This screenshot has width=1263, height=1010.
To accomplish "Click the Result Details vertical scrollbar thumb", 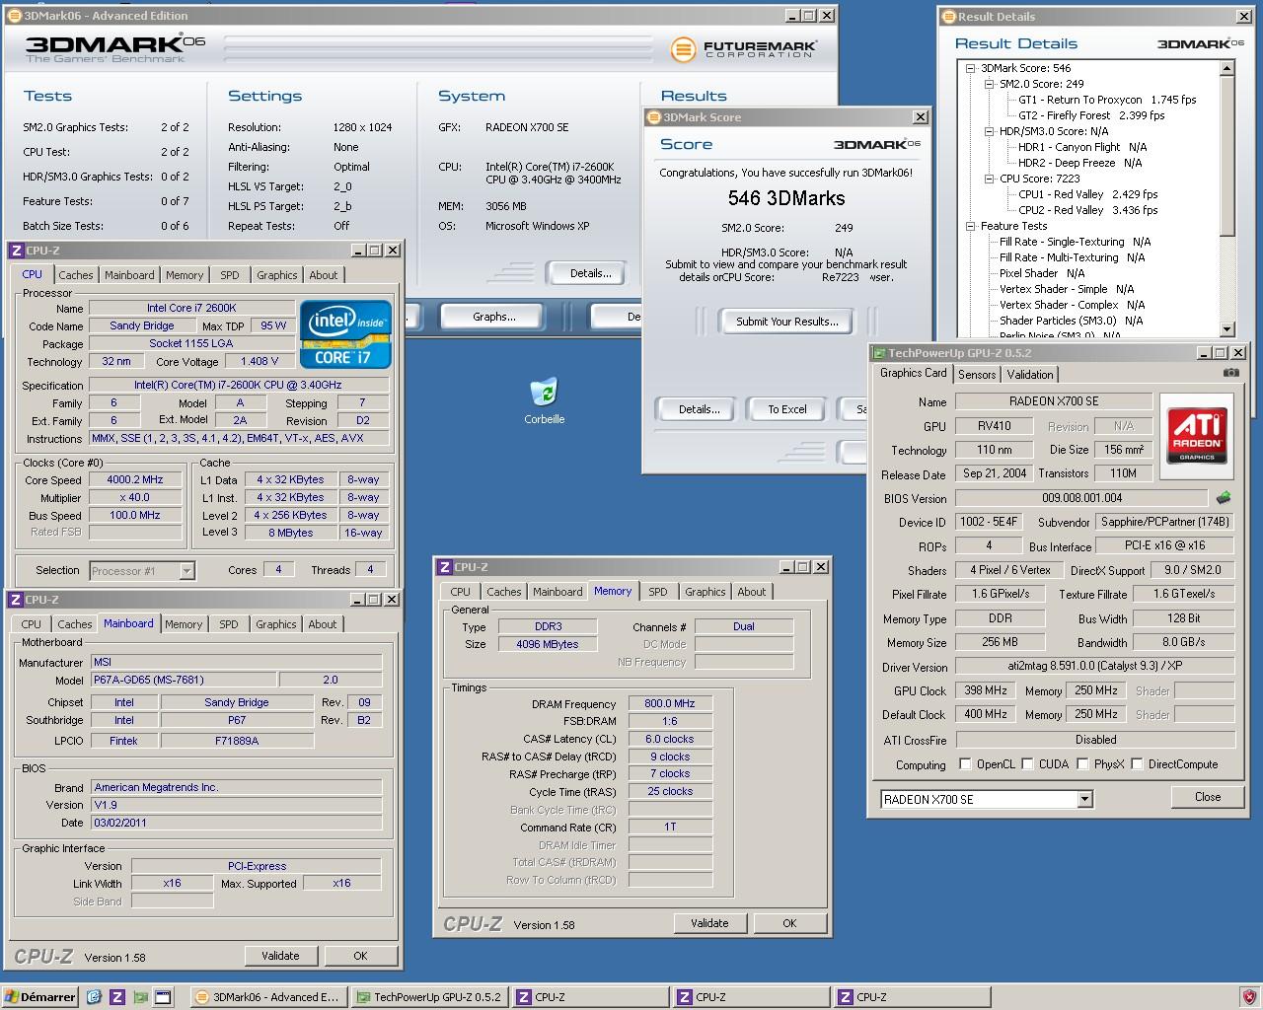I will tap(1227, 156).
